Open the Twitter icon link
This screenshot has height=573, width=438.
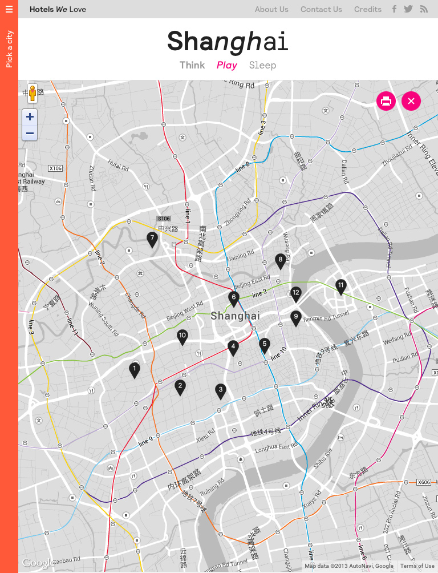408,9
